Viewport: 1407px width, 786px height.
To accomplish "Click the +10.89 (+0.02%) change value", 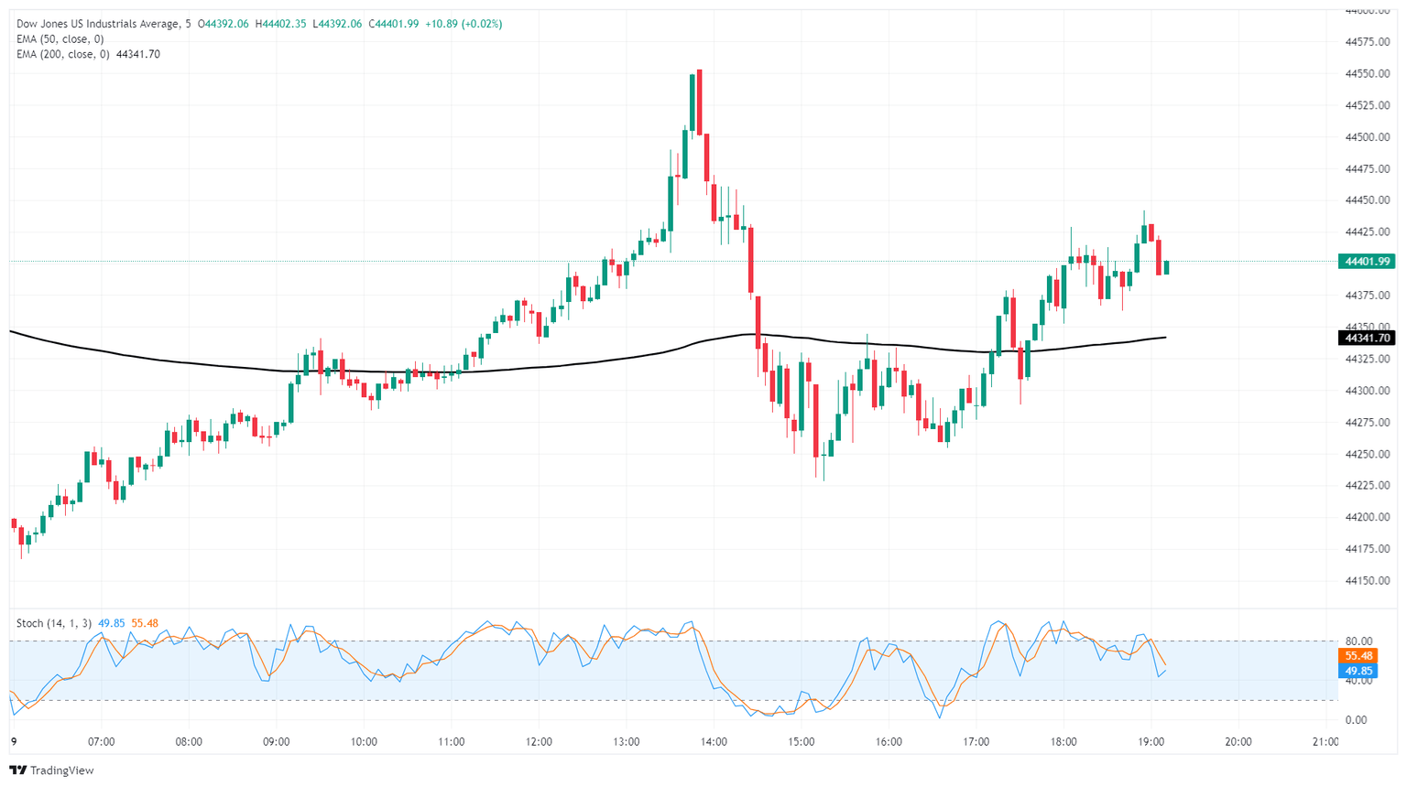I will coord(464,24).
